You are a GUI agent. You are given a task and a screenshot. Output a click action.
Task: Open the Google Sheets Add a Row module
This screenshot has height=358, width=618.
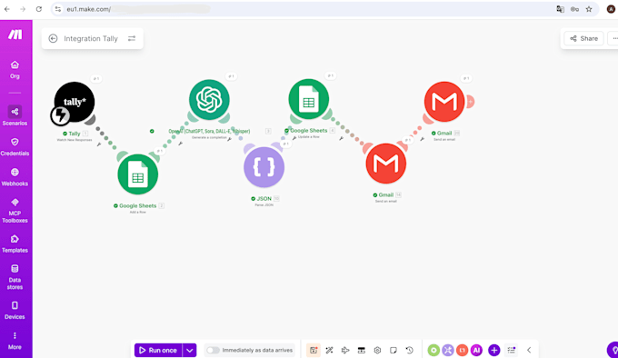tap(137, 174)
